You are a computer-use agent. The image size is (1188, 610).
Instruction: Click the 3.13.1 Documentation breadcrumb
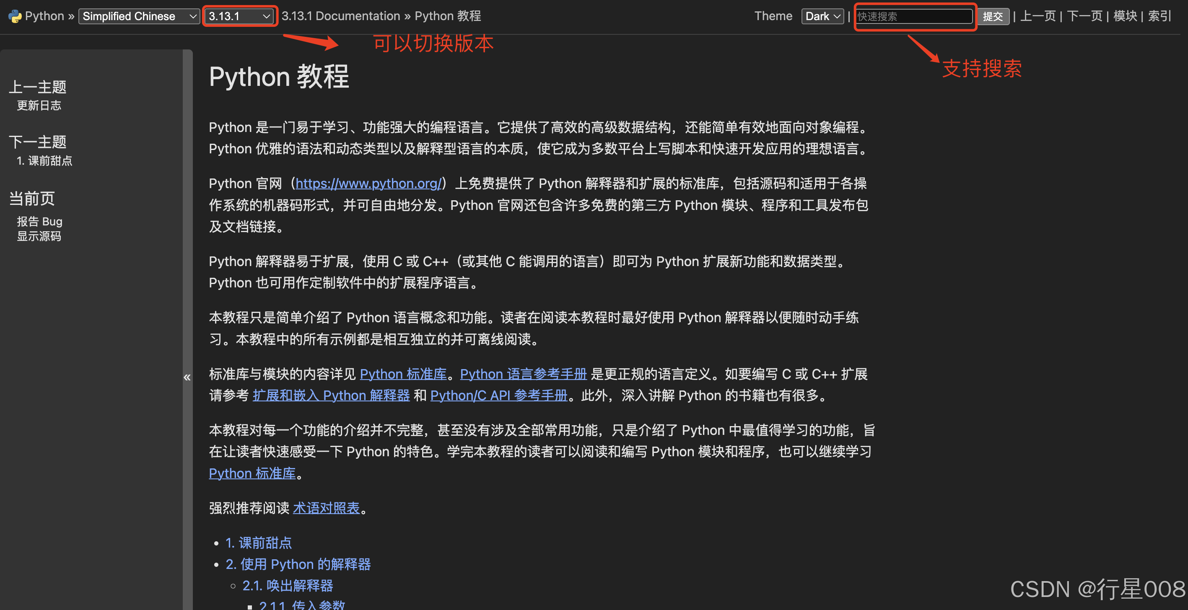pos(340,16)
